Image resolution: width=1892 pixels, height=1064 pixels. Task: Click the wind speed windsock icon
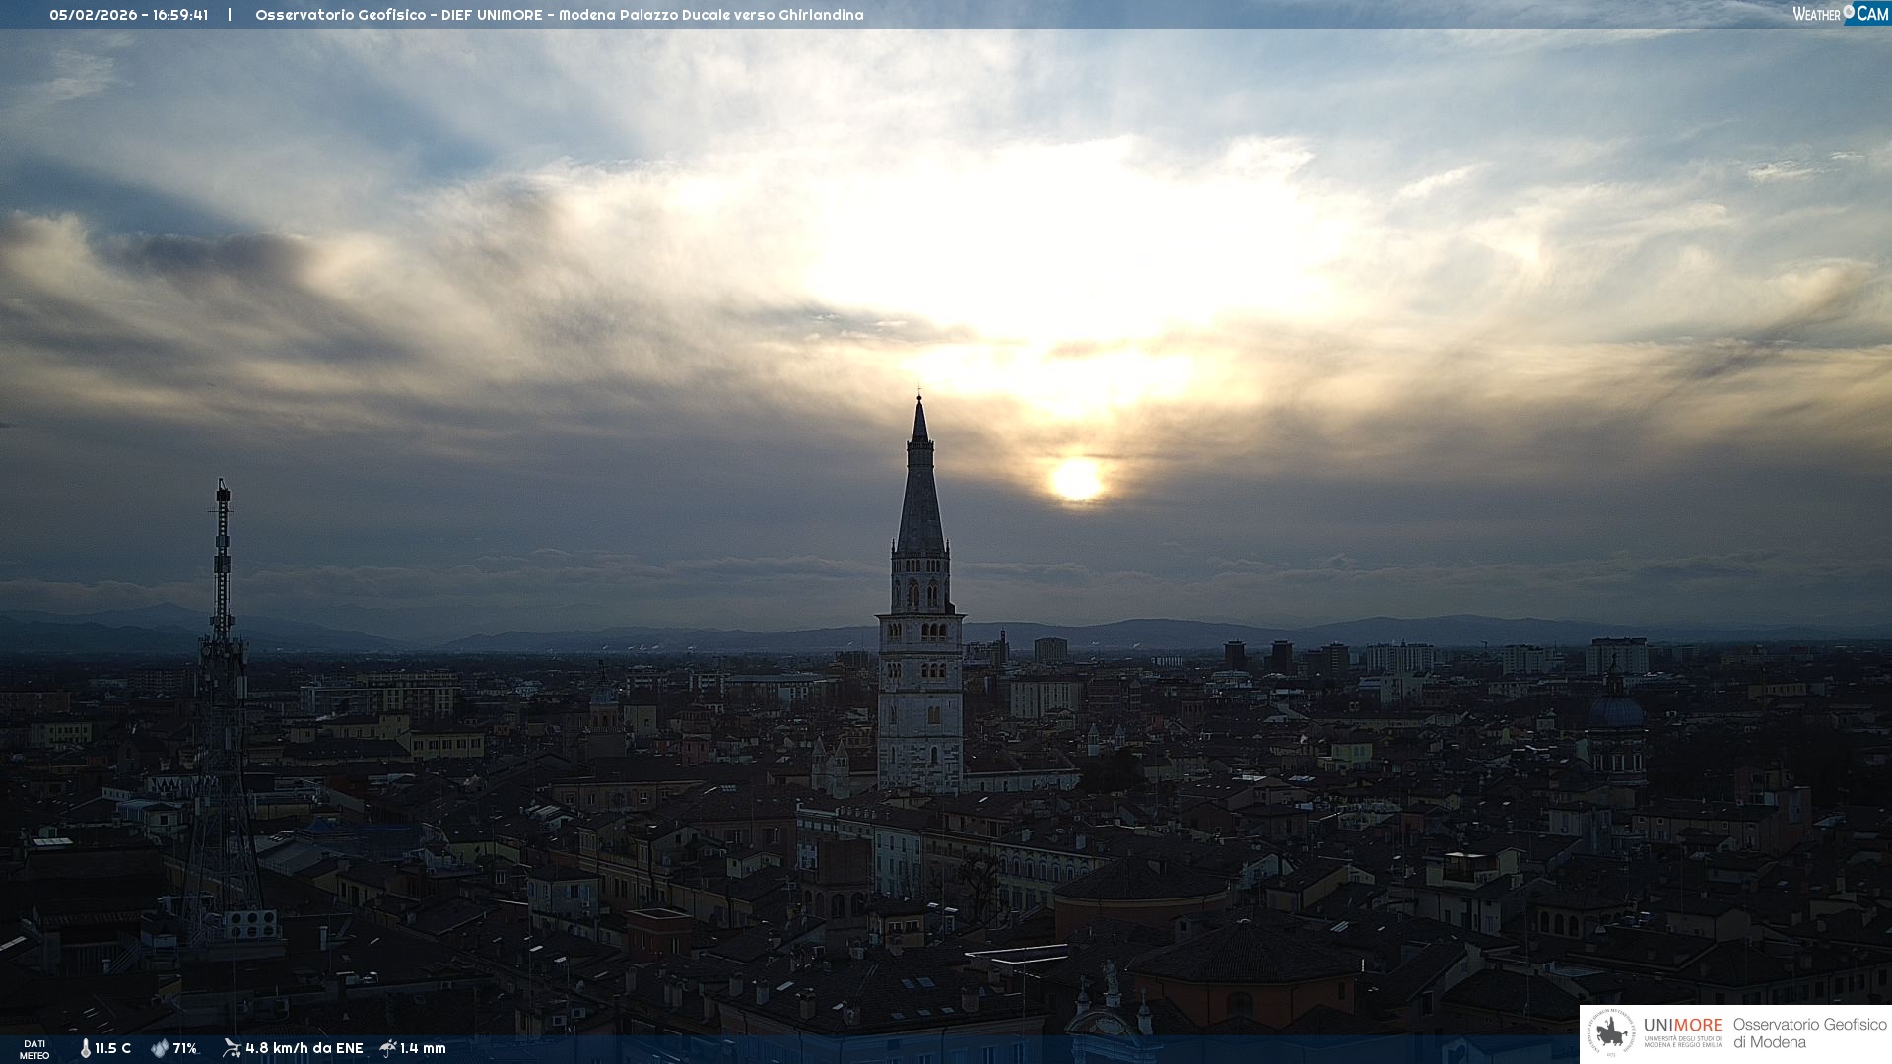[x=232, y=1048]
